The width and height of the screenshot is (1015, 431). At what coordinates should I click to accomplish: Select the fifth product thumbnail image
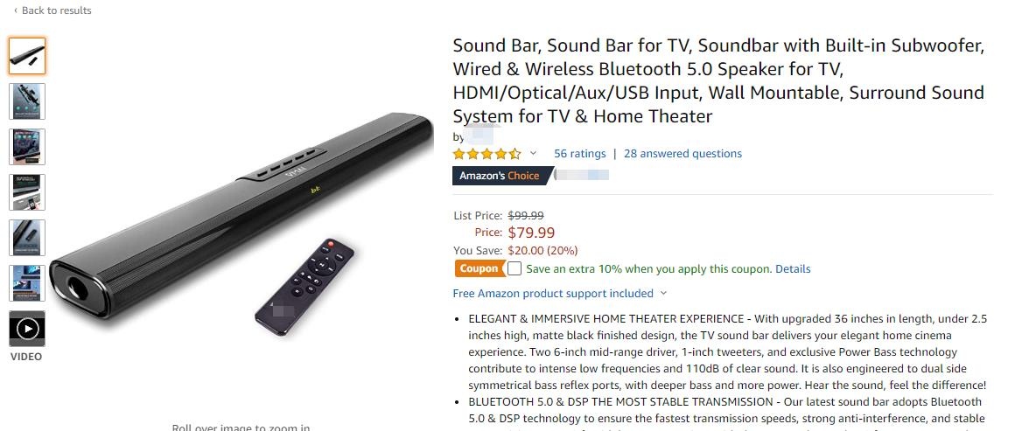(27, 238)
